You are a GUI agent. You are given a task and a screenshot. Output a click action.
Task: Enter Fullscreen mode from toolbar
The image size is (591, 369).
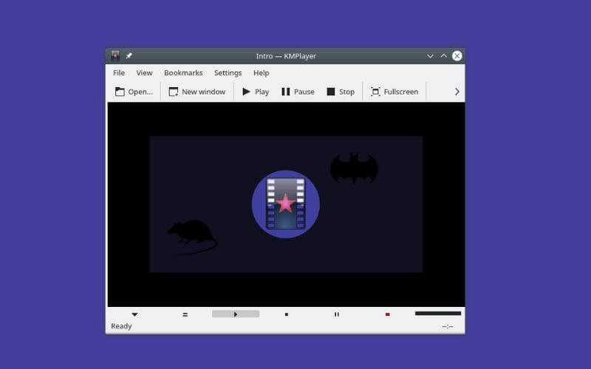coord(394,92)
